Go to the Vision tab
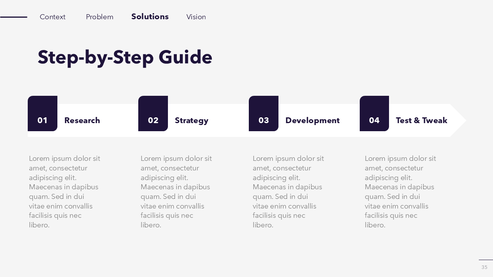Screen dimensions: 493x277 point(196,17)
